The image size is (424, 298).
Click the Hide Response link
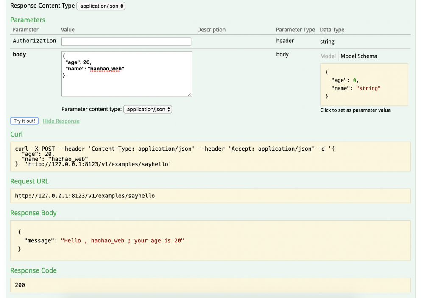pos(61,121)
